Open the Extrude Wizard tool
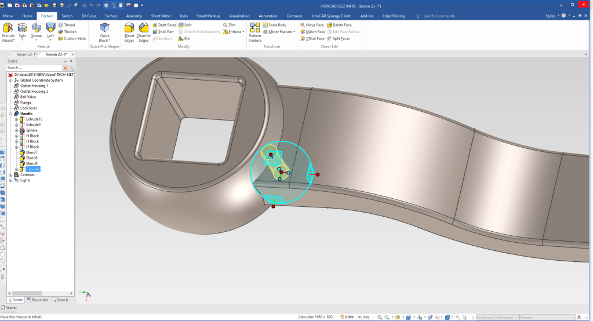 click(8, 28)
